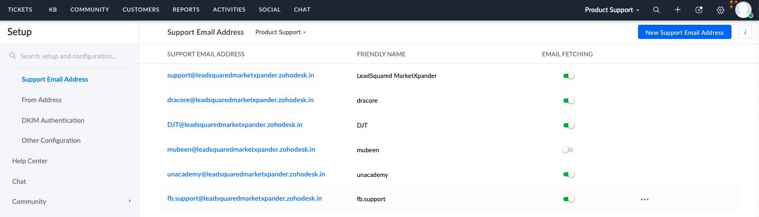This screenshot has height=217, width=759.
Task: Click the info icon beside New Support Email Address
Action: click(x=745, y=32)
